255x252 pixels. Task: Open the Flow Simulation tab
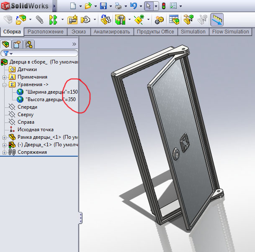click(230, 32)
